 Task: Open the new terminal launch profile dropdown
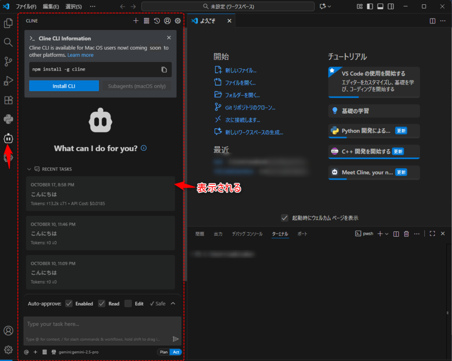tap(387, 234)
